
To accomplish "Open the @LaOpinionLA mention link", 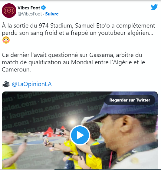I will coord(32,84).
